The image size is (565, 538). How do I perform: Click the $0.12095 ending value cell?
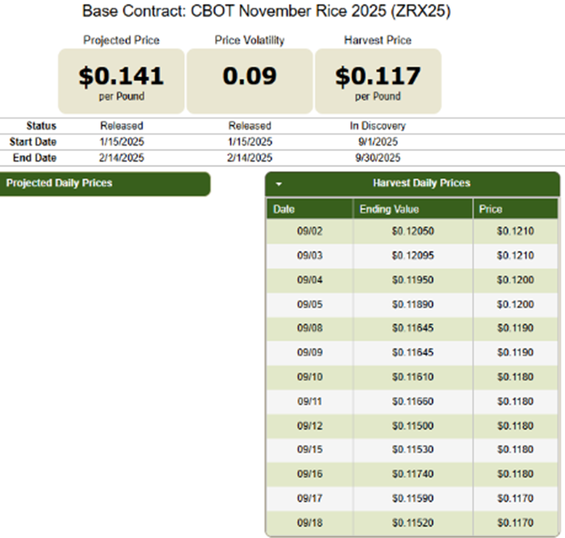(413, 256)
